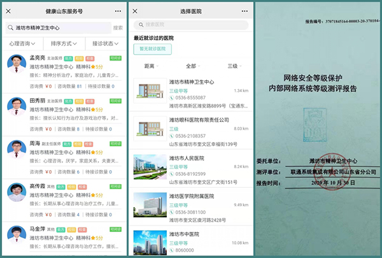Expand the 接诊状态 status dropdown
Viewport: 382px width, 258px height.
[105, 44]
